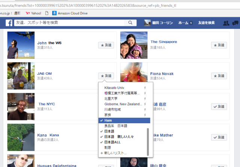Open The NYC profile photo
240x167 pixels.
point(21,107)
